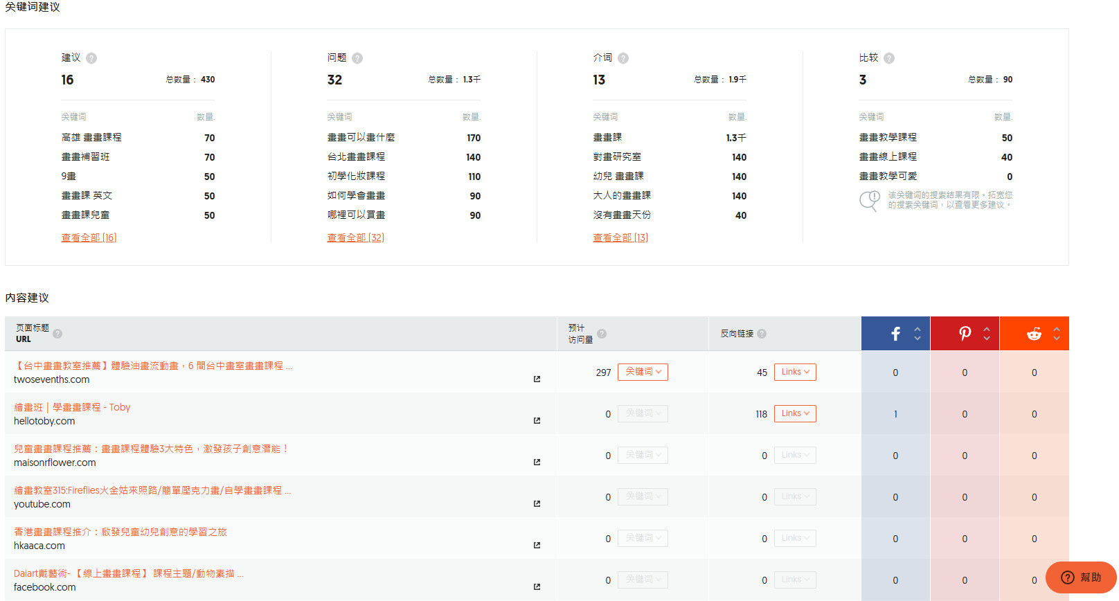1119x601 pixels.
Task: Open the 繪畫教室315:Fireflies page title link
Action: (152, 490)
